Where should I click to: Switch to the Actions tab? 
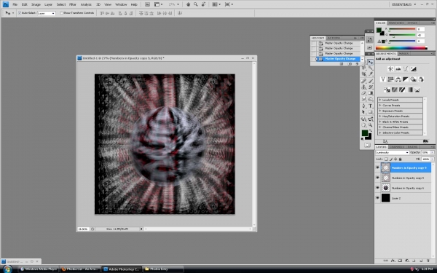pos(334,38)
